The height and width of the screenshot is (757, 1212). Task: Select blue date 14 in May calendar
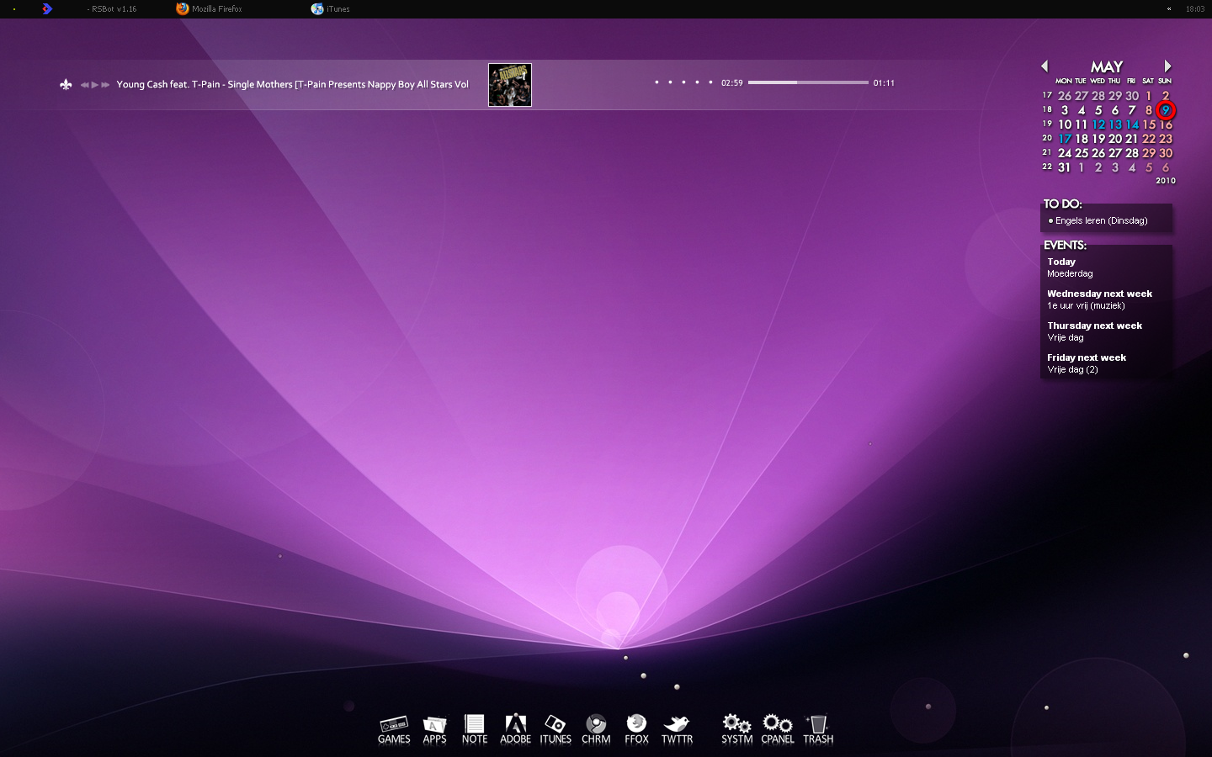point(1132,124)
